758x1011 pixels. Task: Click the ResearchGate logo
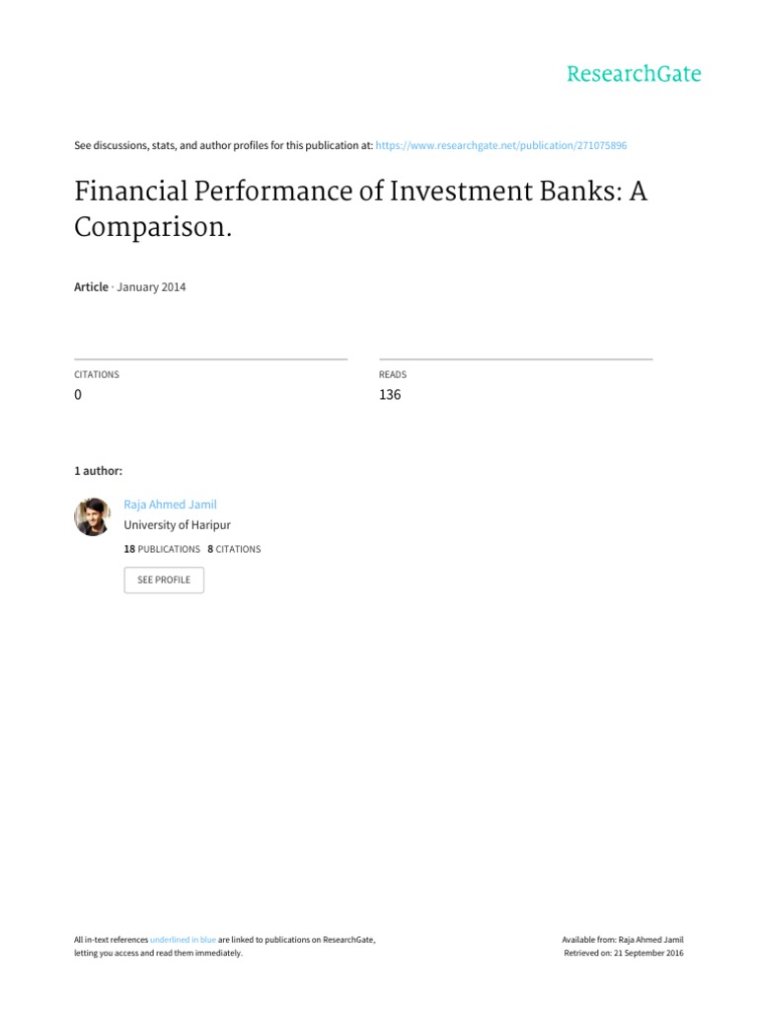point(634,74)
